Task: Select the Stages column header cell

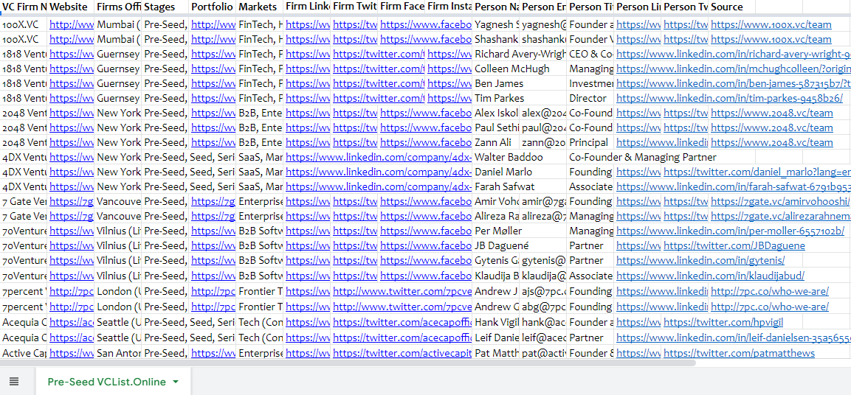Action: (164, 7)
